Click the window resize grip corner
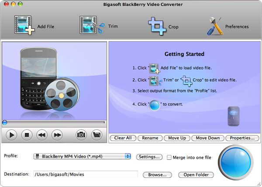 (x=259, y=184)
